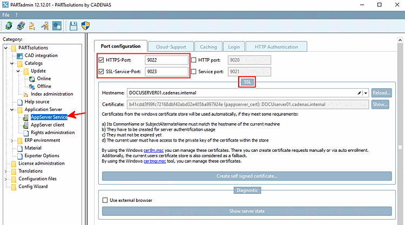Collapse the Update tree node
The height and width of the screenshot is (225, 405).
[18, 71]
